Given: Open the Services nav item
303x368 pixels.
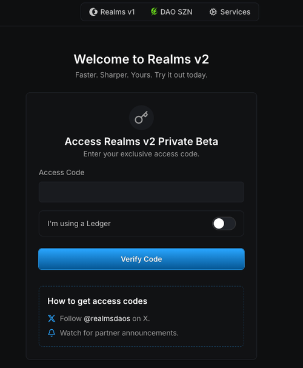Looking at the screenshot, I should pyautogui.click(x=230, y=12).
